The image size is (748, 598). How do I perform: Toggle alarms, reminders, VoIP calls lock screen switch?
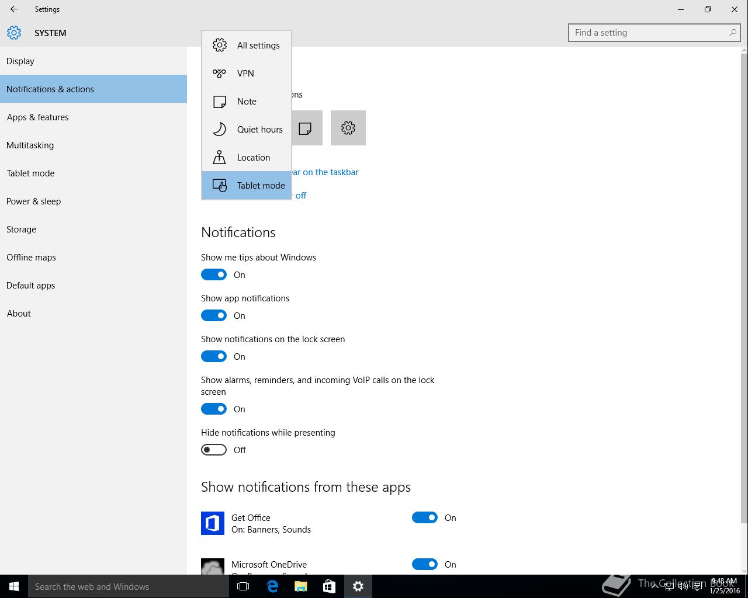coord(214,409)
